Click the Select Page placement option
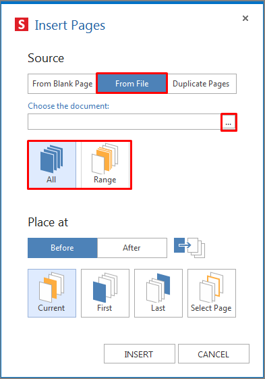The image size is (265, 379). [x=212, y=293]
